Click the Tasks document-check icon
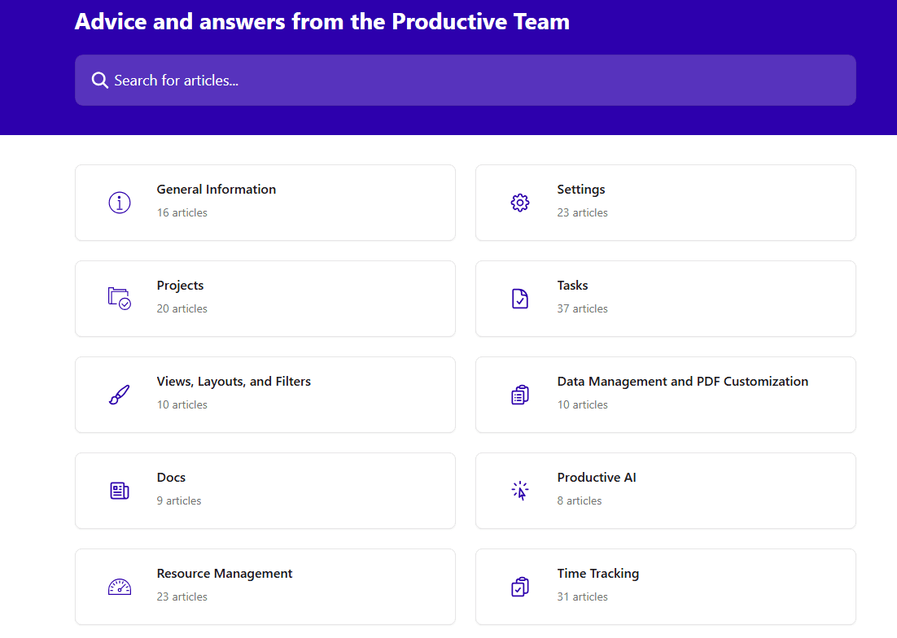Viewport: 897px width, 638px height. (x=520, y=299)
